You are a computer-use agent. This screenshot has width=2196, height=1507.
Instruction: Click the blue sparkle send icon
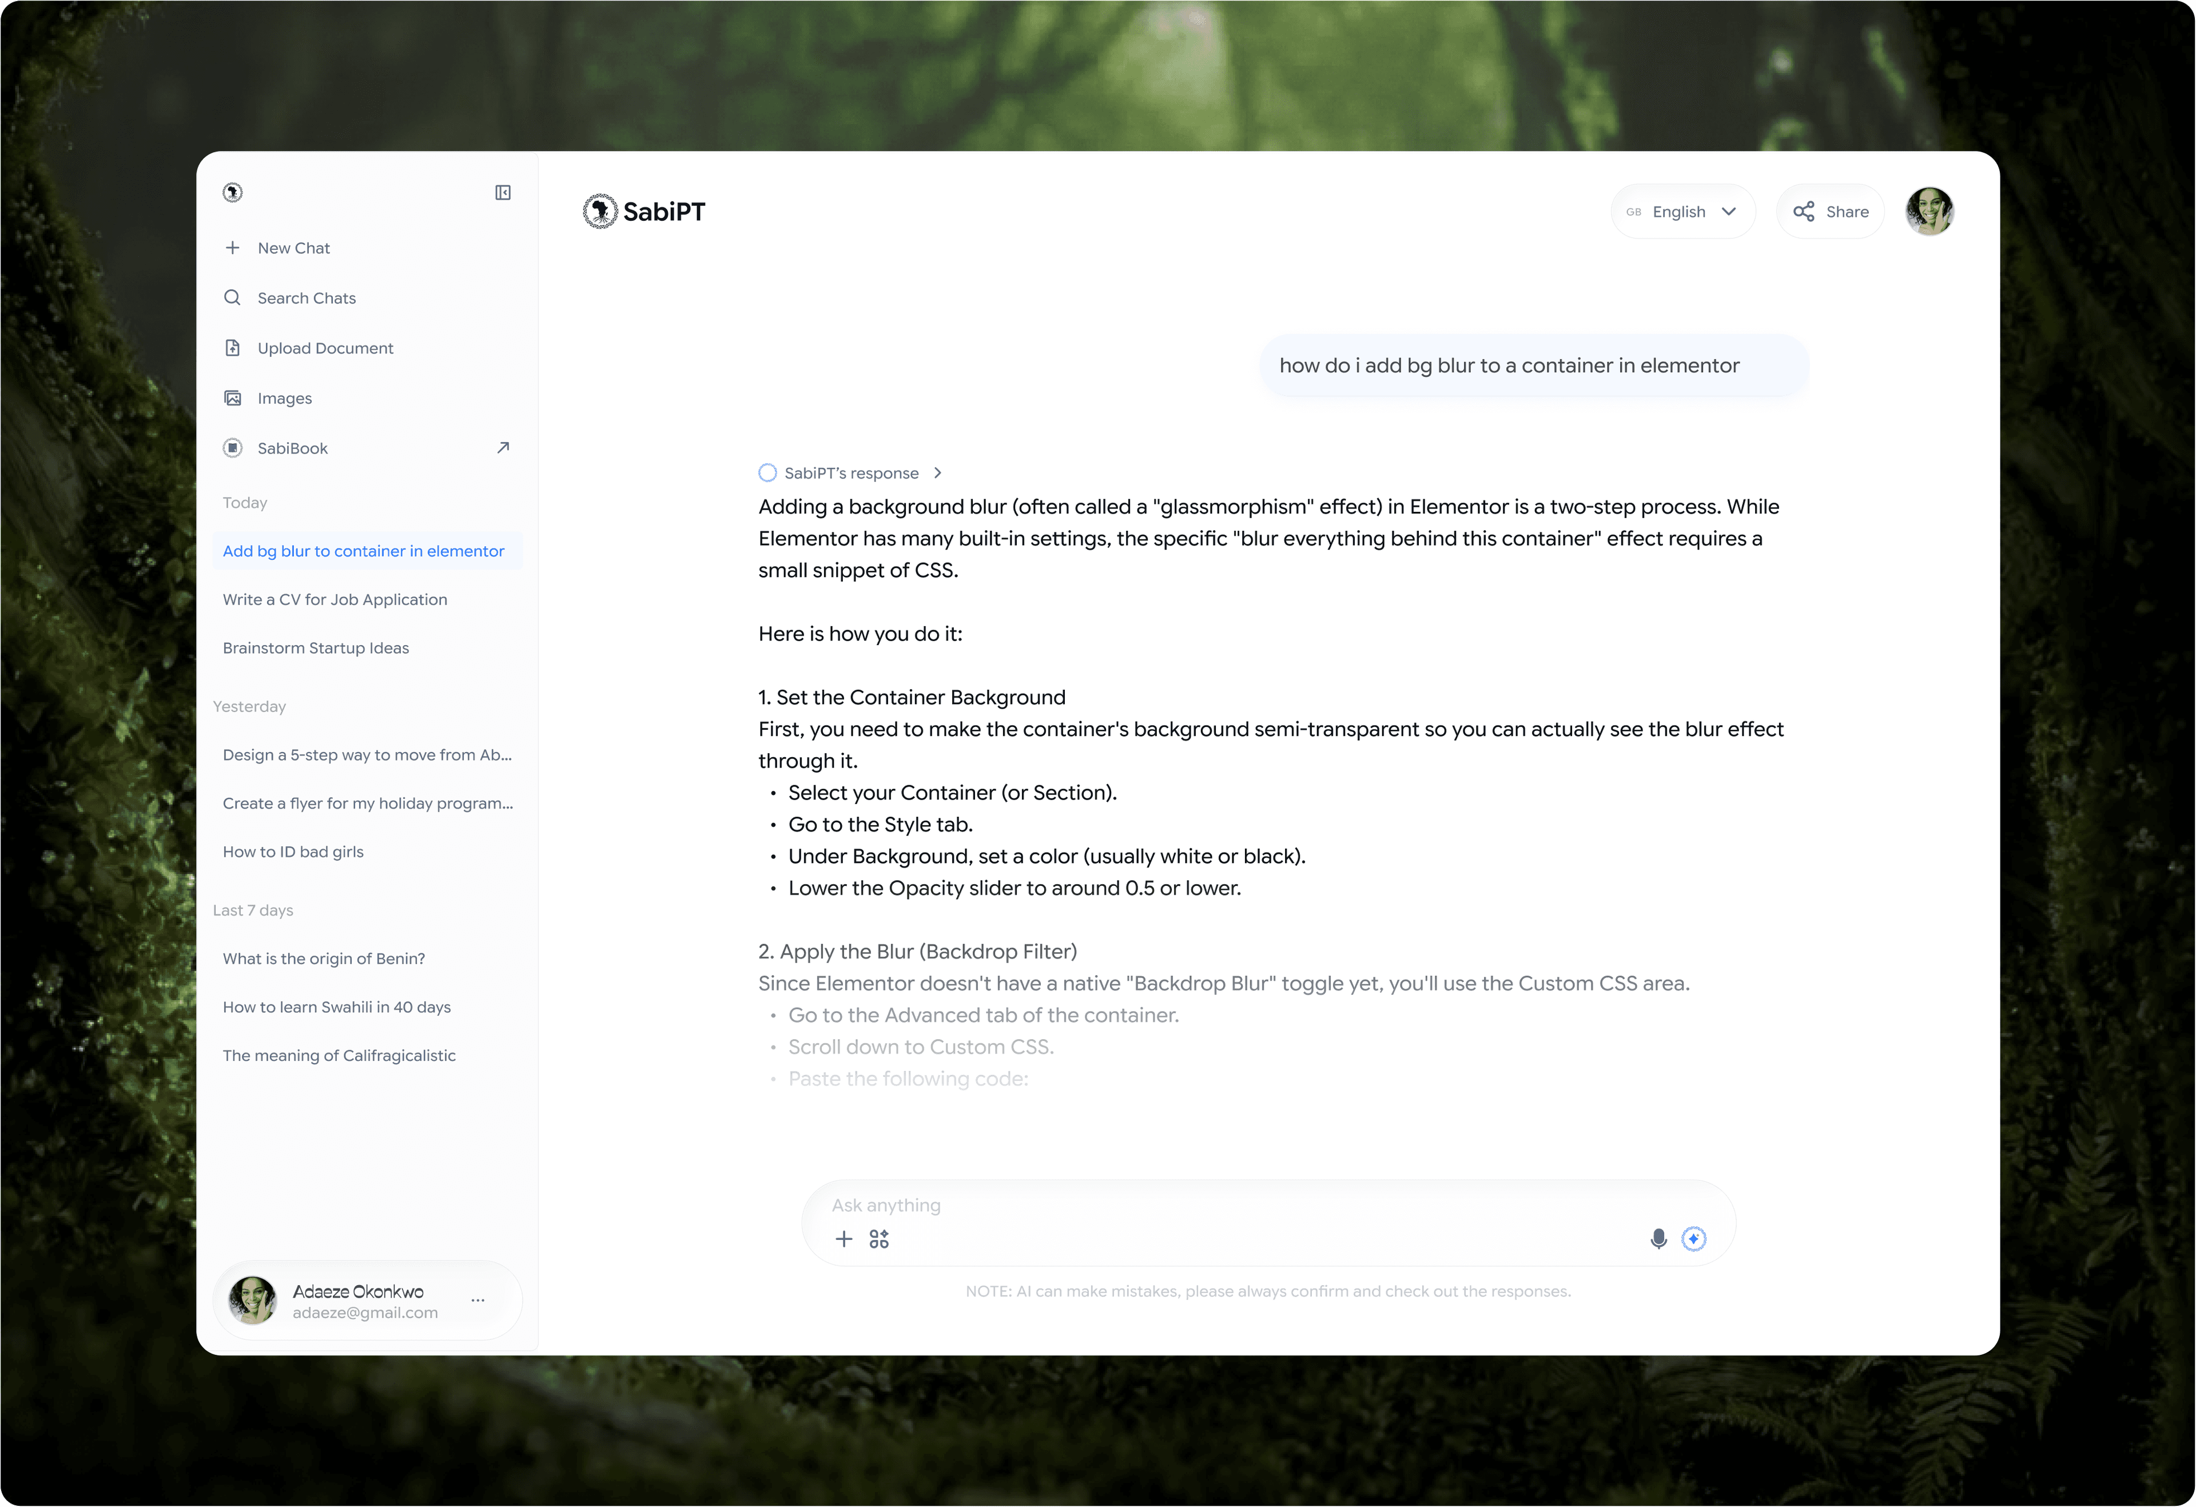coord(1694,1239)
